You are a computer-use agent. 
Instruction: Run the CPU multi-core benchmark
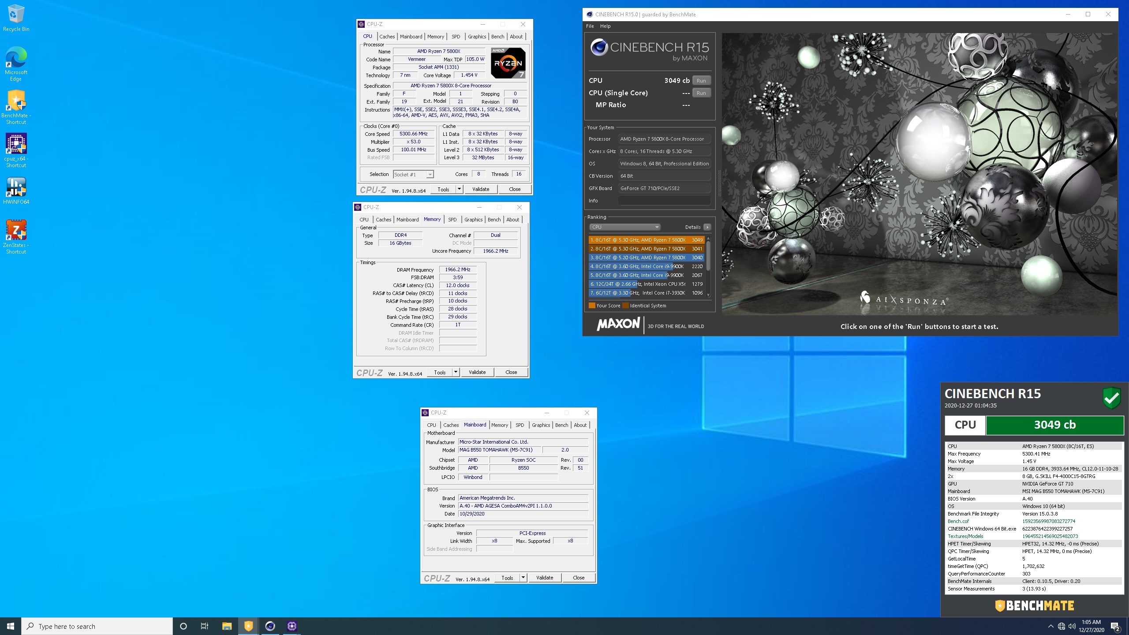(701, 81)
